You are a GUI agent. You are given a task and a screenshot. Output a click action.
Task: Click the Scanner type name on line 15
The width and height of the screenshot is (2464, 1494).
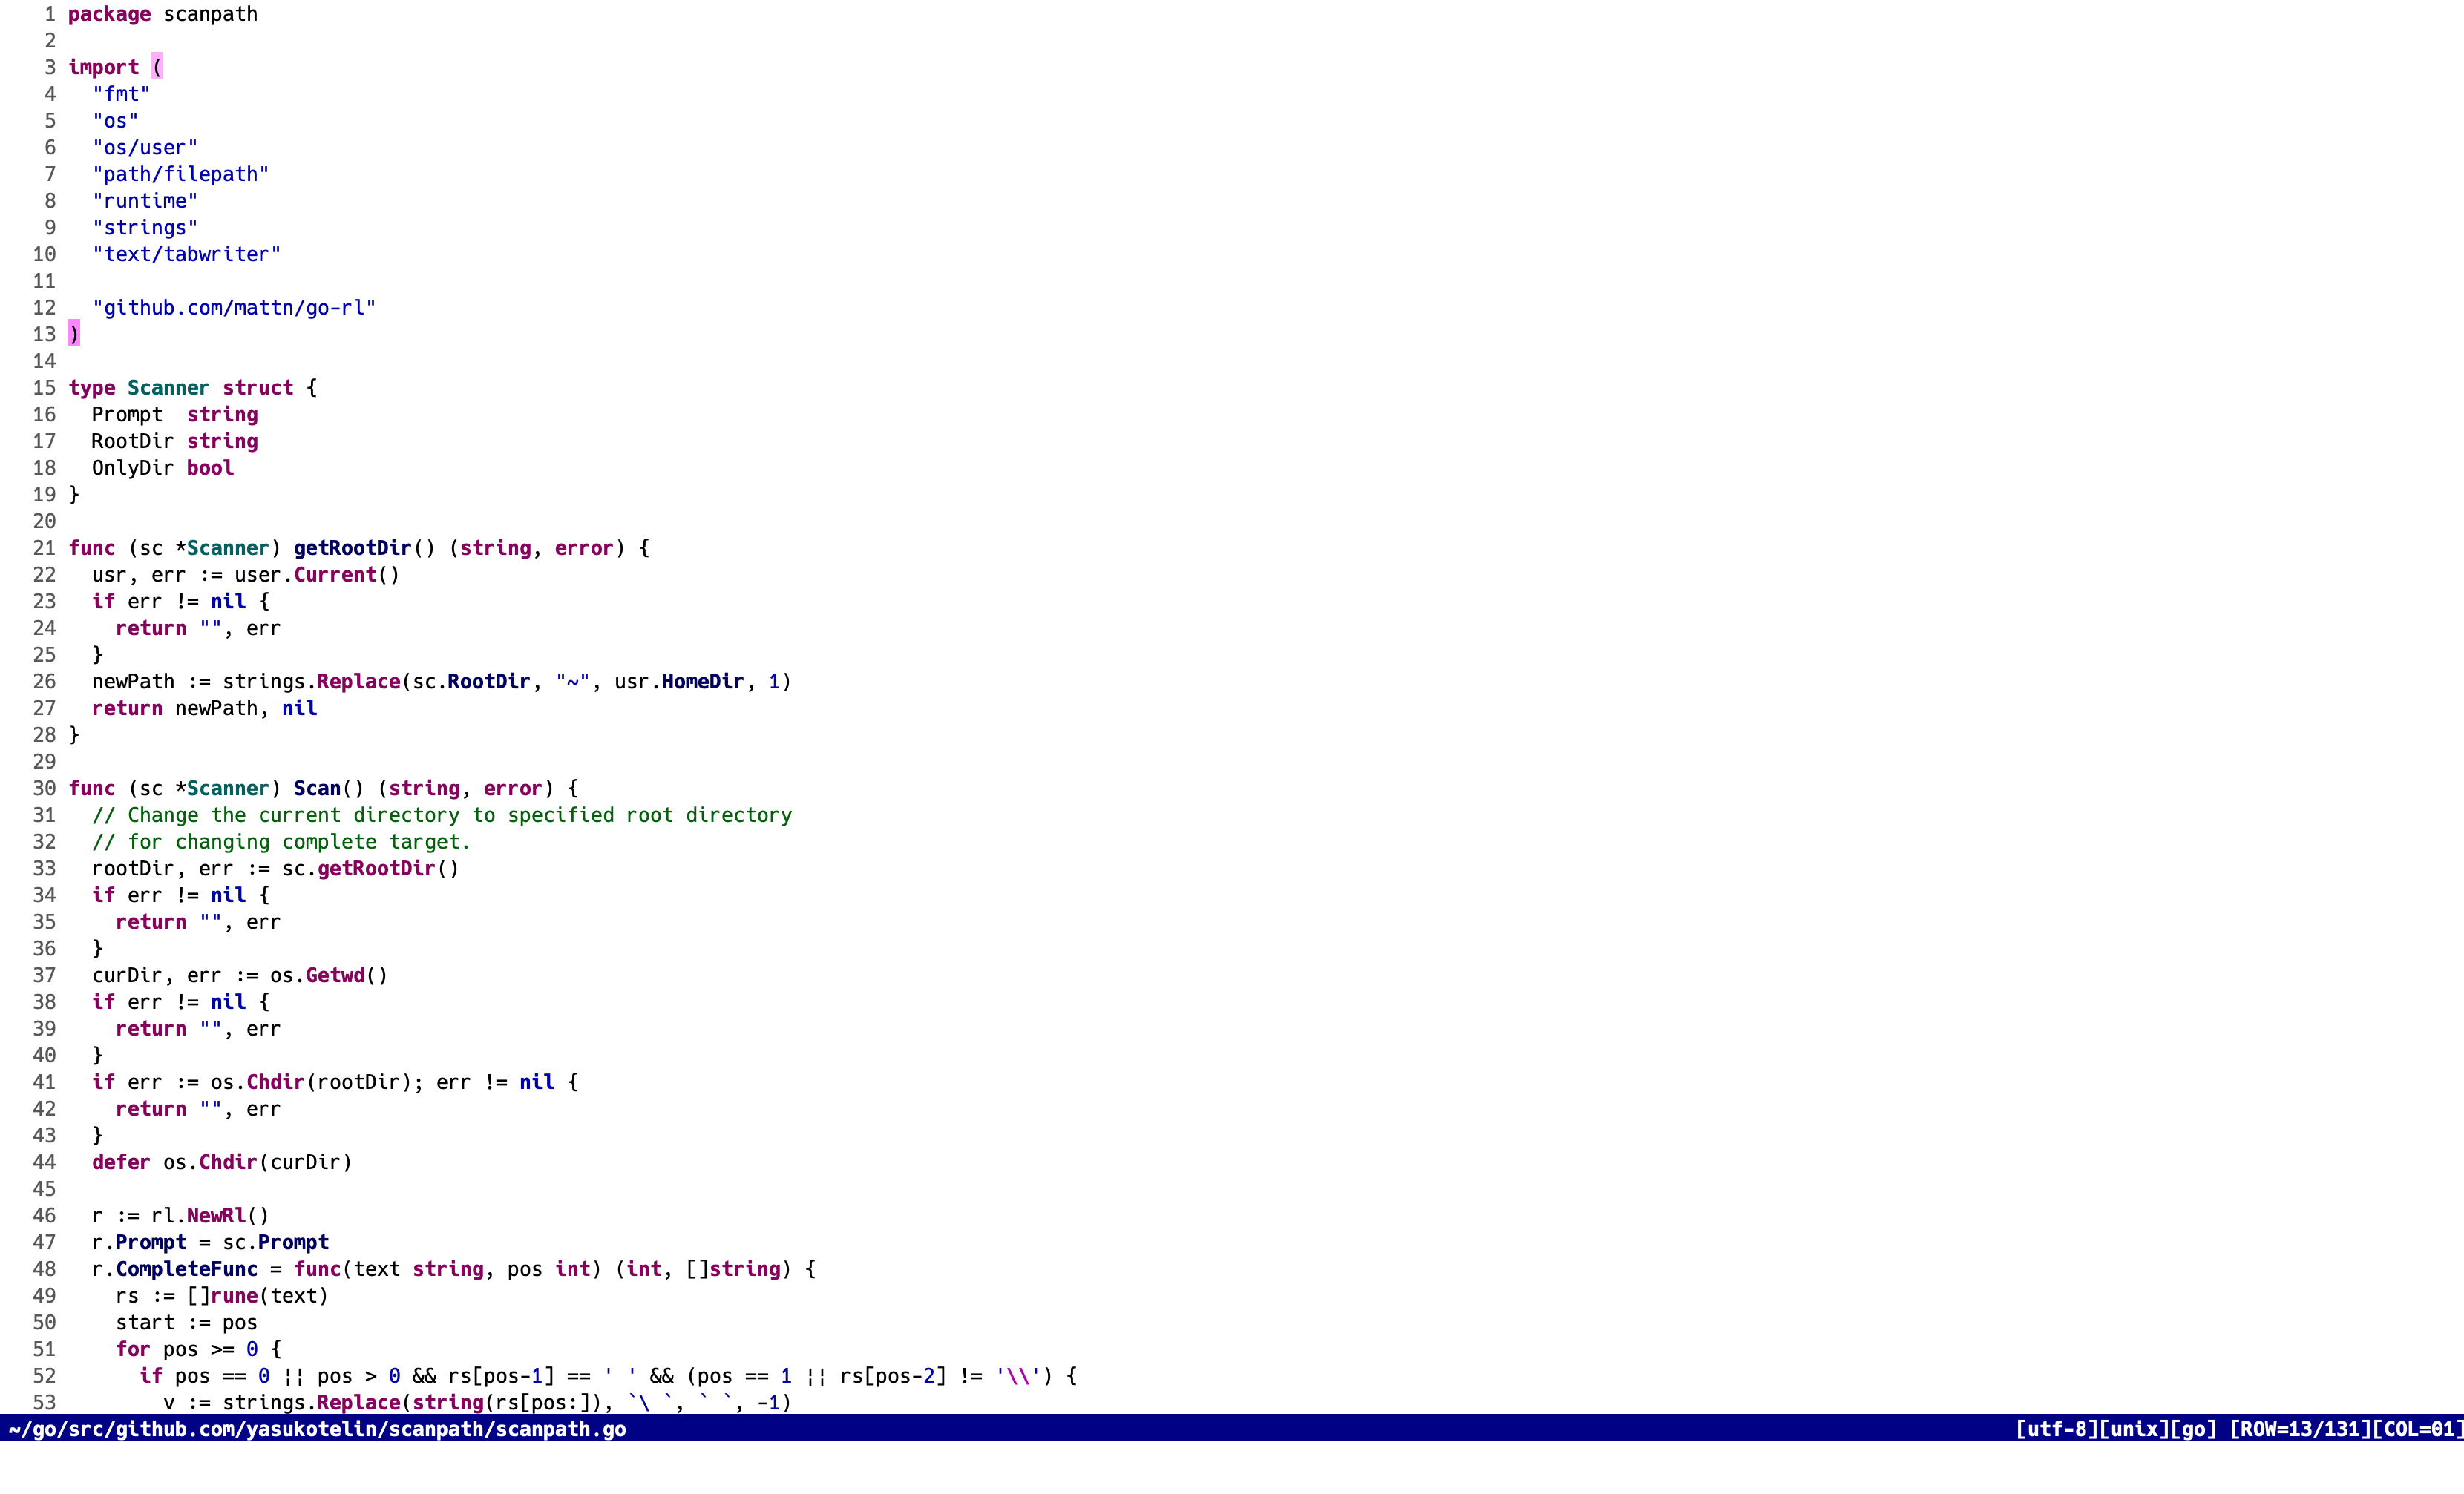pos(168,388)
